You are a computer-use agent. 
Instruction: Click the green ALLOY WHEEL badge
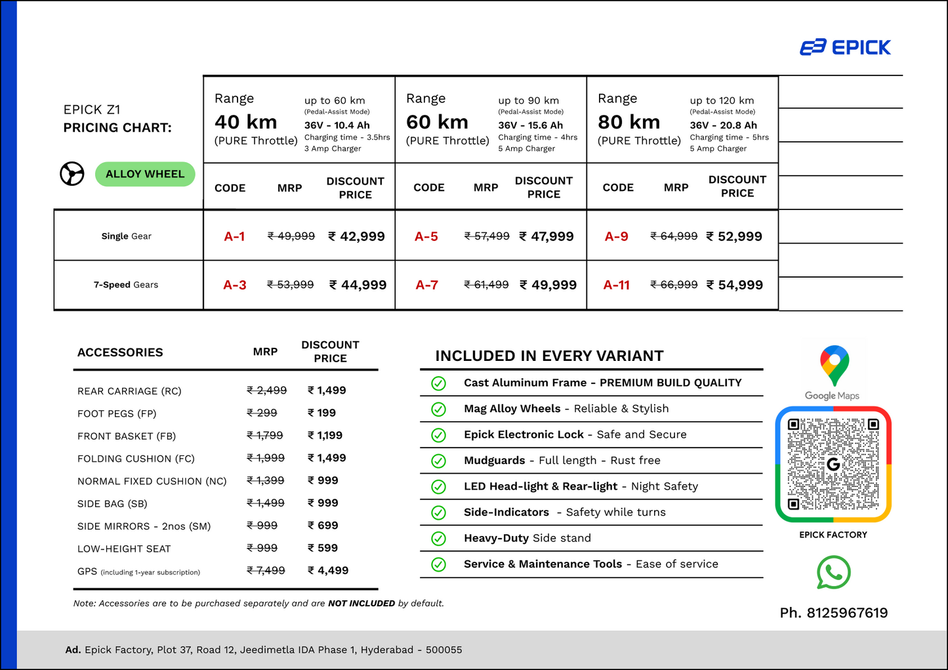(145, 174)
